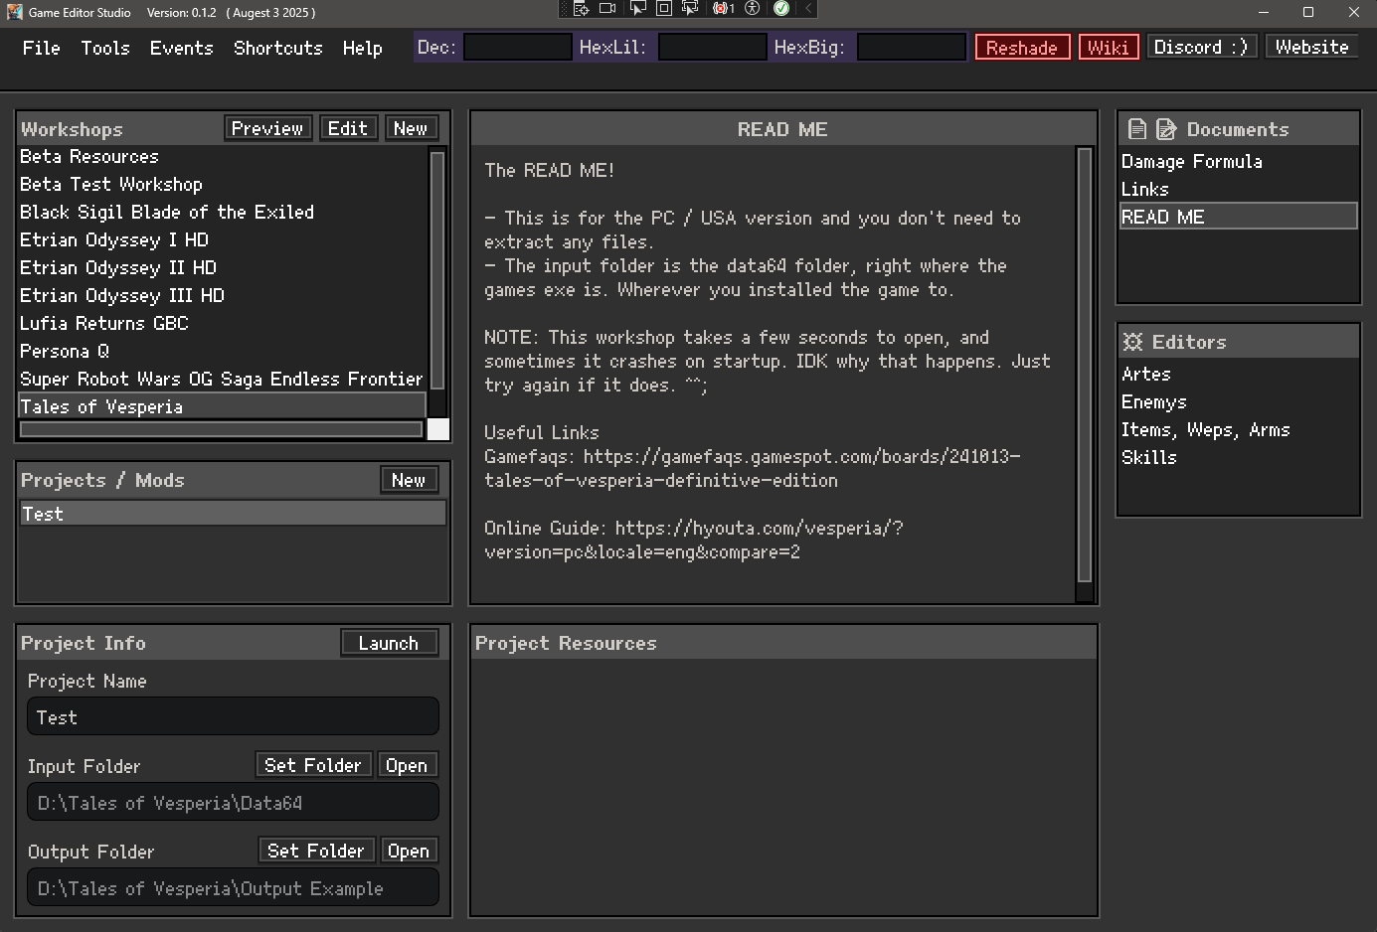Click the camera icon in debug toolbar
1377x932 pixels.
pos(607,9)
